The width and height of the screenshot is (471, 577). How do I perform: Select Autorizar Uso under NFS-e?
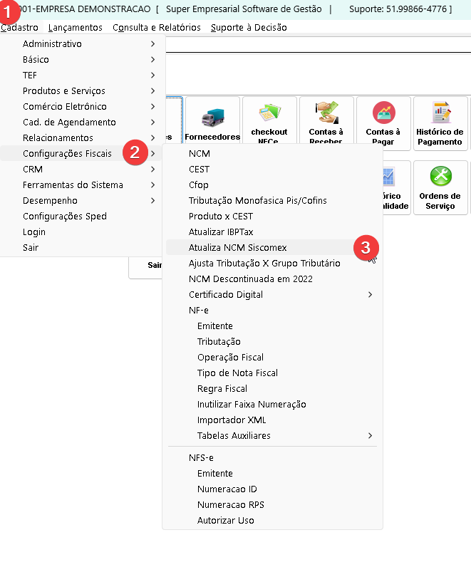point(226,520)
